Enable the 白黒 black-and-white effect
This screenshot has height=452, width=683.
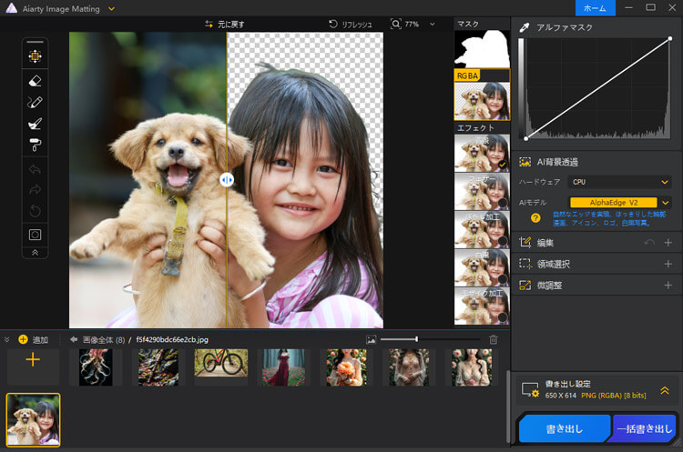(482, 268)
